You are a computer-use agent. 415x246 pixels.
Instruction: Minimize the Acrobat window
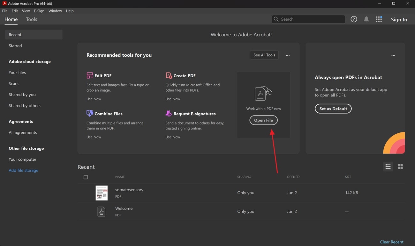pyautogui.click(x=379, y=4)
